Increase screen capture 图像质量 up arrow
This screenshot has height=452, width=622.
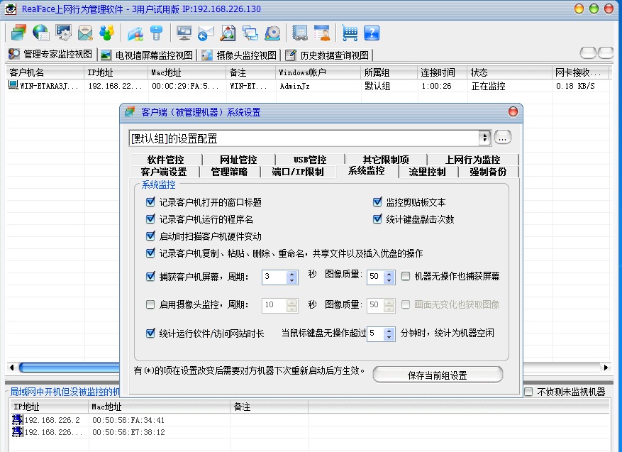pos(389,273)
